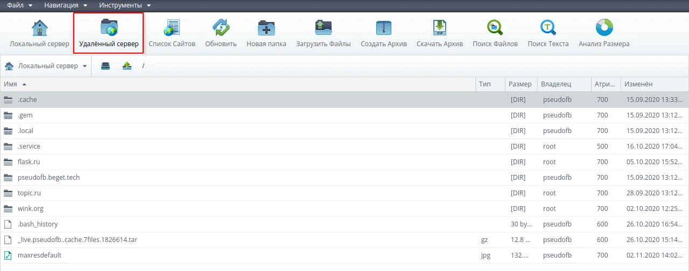This screenshot has width=689, height=271.
Task: Expand the Локальный сервер path dropdown
Action: (x=46, y=66)
